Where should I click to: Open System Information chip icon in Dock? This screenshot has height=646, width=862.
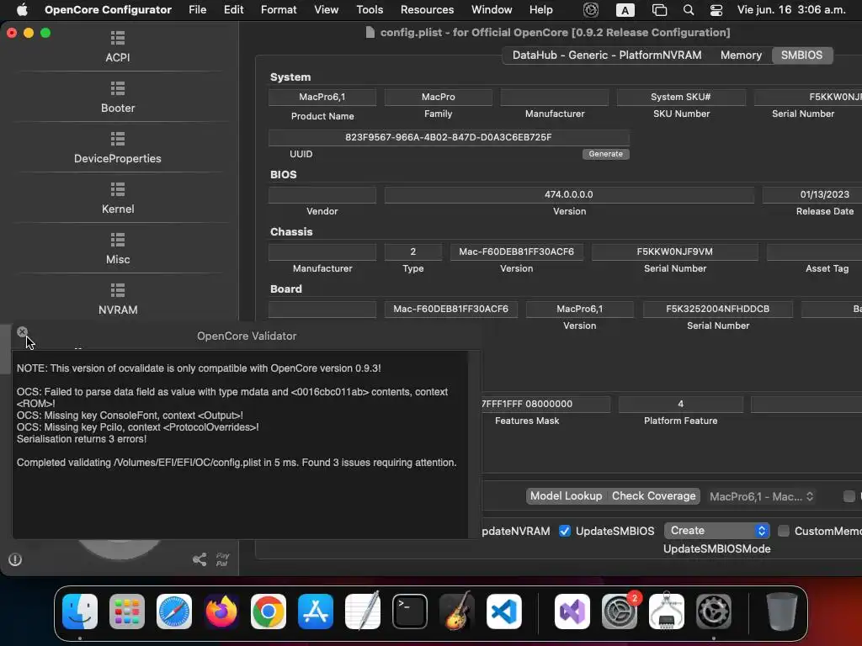[667, 612]
